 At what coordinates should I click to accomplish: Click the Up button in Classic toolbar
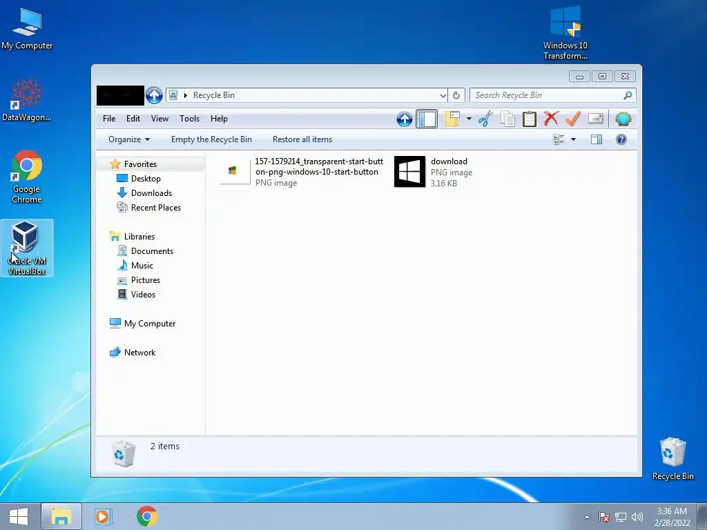pos(405,119)
